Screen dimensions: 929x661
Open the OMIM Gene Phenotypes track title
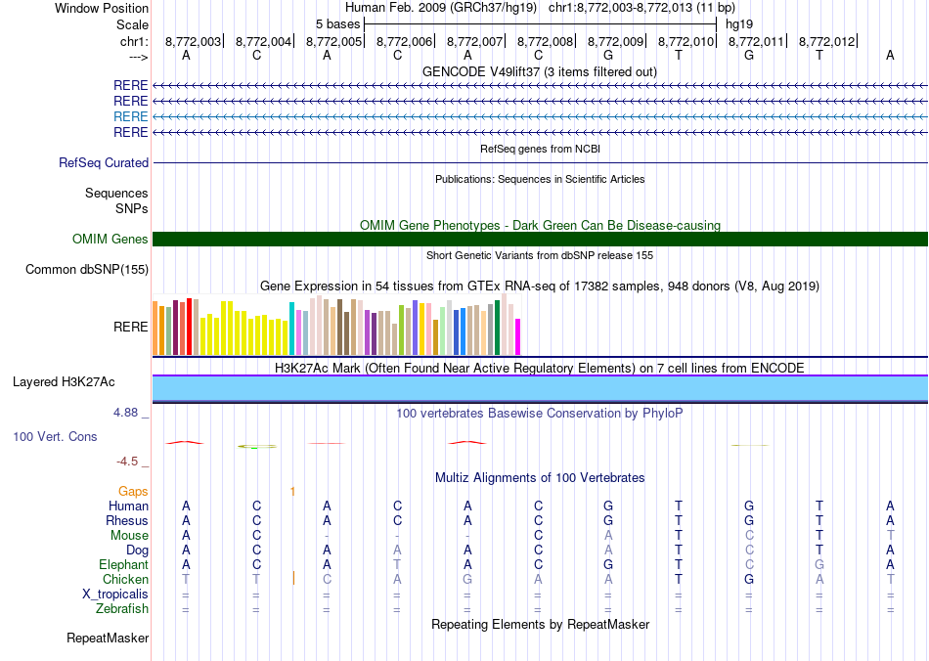[540, 225]
